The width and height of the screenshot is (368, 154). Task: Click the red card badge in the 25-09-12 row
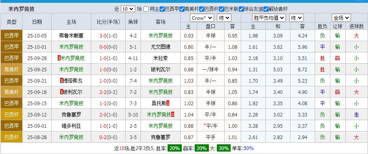pyautogui.click(x=173, y=114)
